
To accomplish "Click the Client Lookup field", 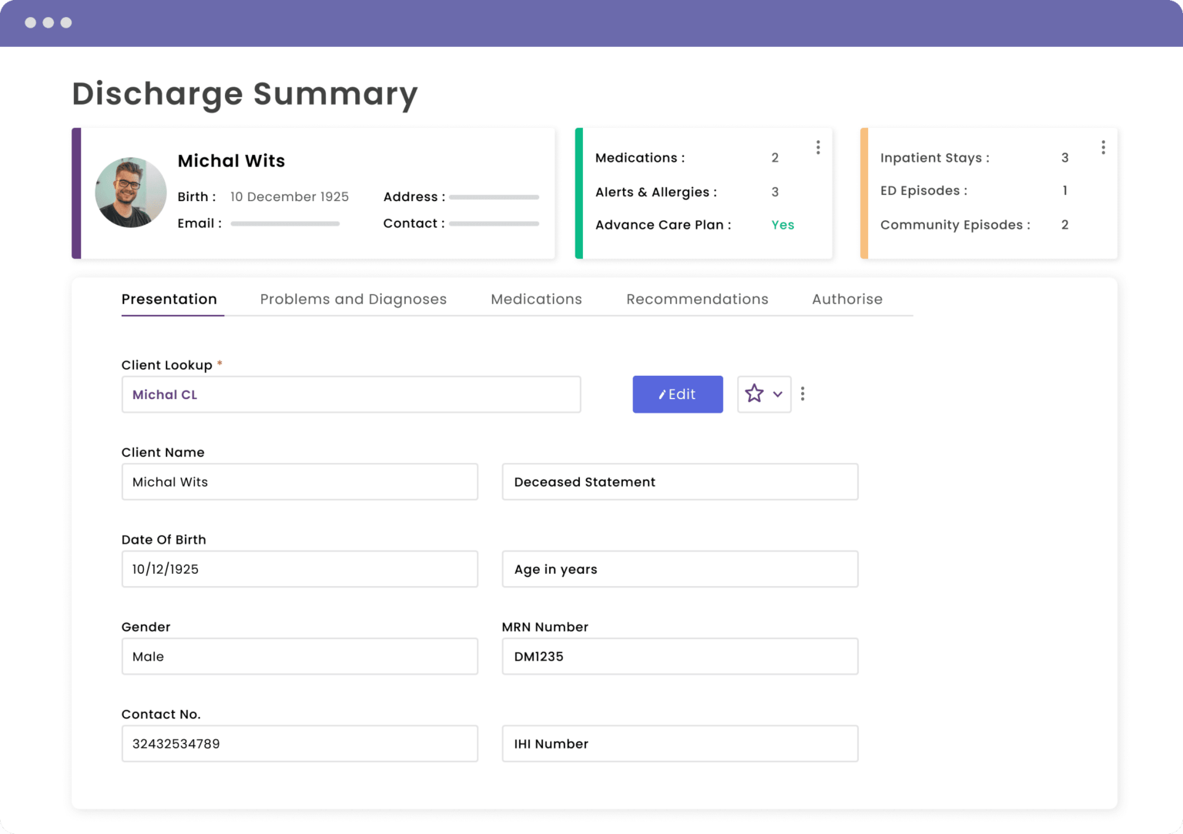I will pos(350,394).
